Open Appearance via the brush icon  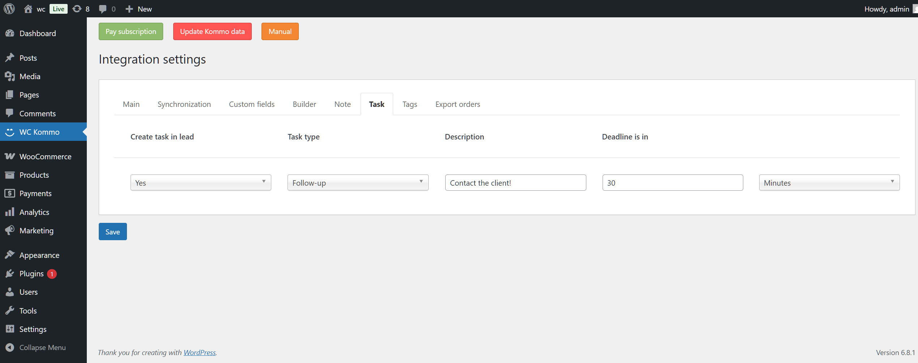click(x=10, y=255)
